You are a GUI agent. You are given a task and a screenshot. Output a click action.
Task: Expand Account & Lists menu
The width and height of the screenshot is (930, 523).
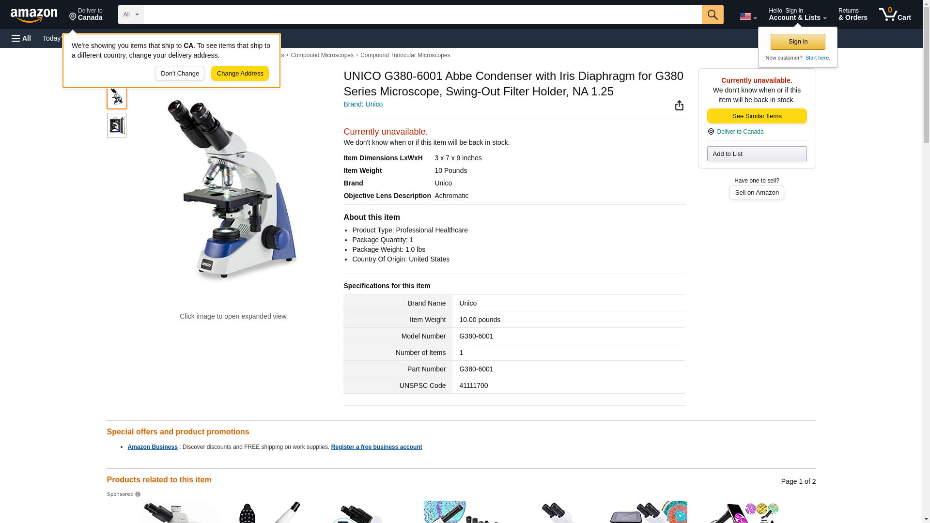797,14
